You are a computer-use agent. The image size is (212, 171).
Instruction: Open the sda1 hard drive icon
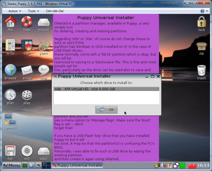[44, 151]
